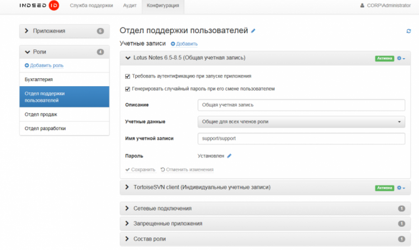419x250 pixels.
Task: Expand the TortoiseSVN client section
Action: (265, 187)
